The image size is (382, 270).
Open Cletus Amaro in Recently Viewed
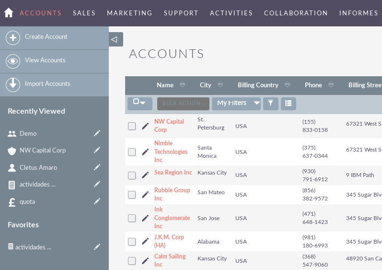38,167
